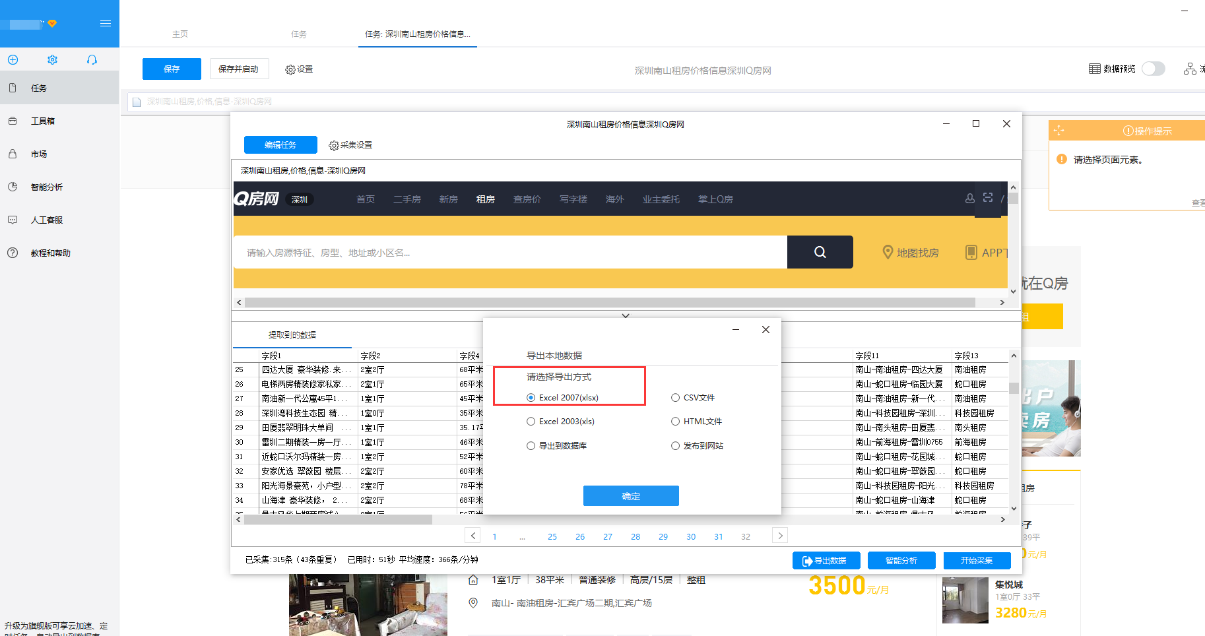Viewport: 1205px width, 636px height.
Task: Go to previous page arrow in pagination
Action: click(x=472, y=536)
